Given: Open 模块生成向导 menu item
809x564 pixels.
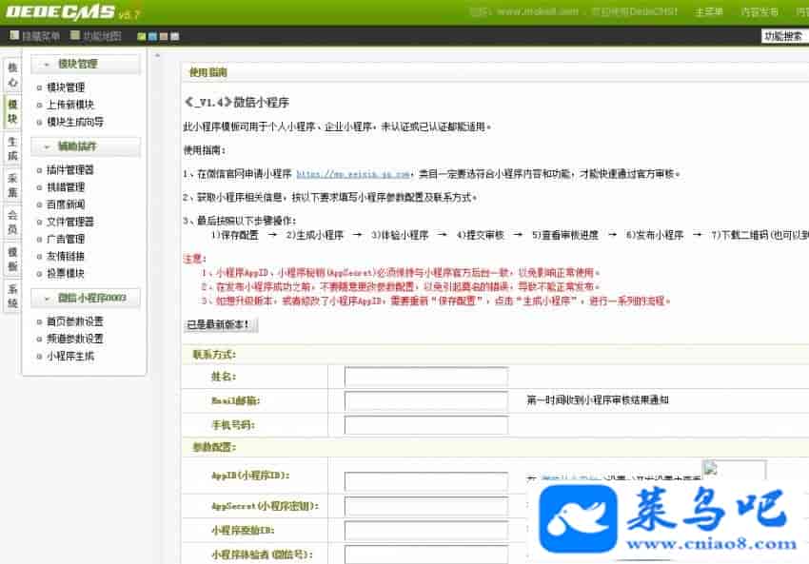Looking at the screenshot, I should [75, 122].
